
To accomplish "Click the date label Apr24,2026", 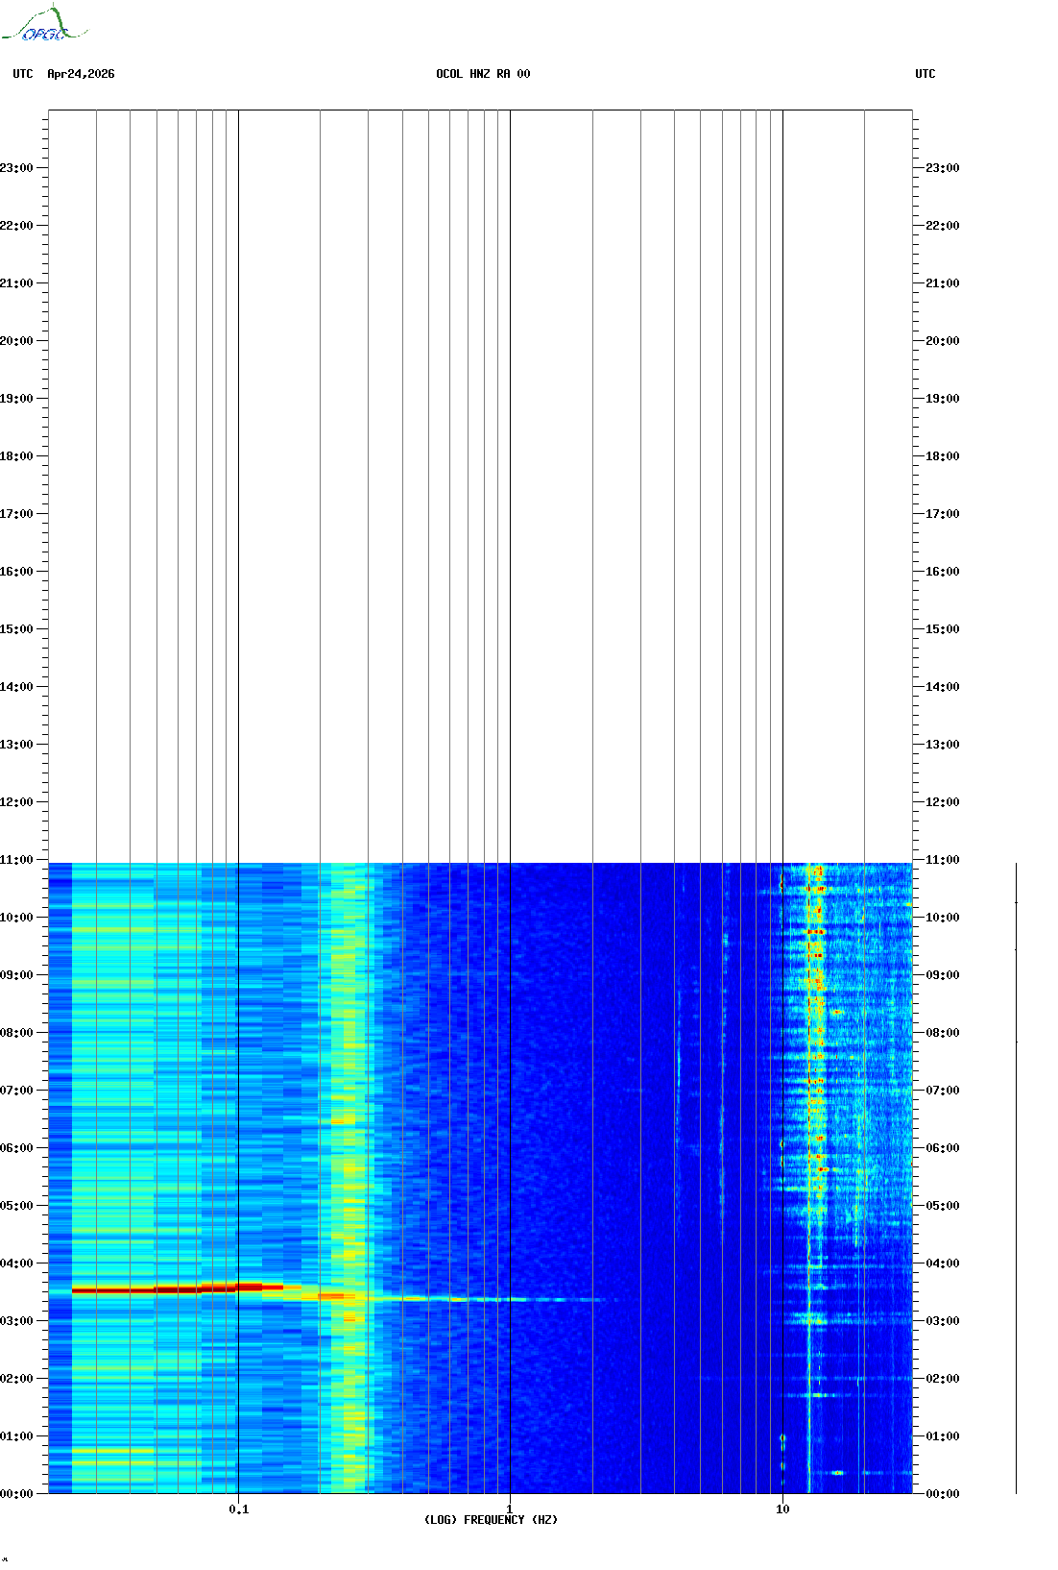I will 81,74.
